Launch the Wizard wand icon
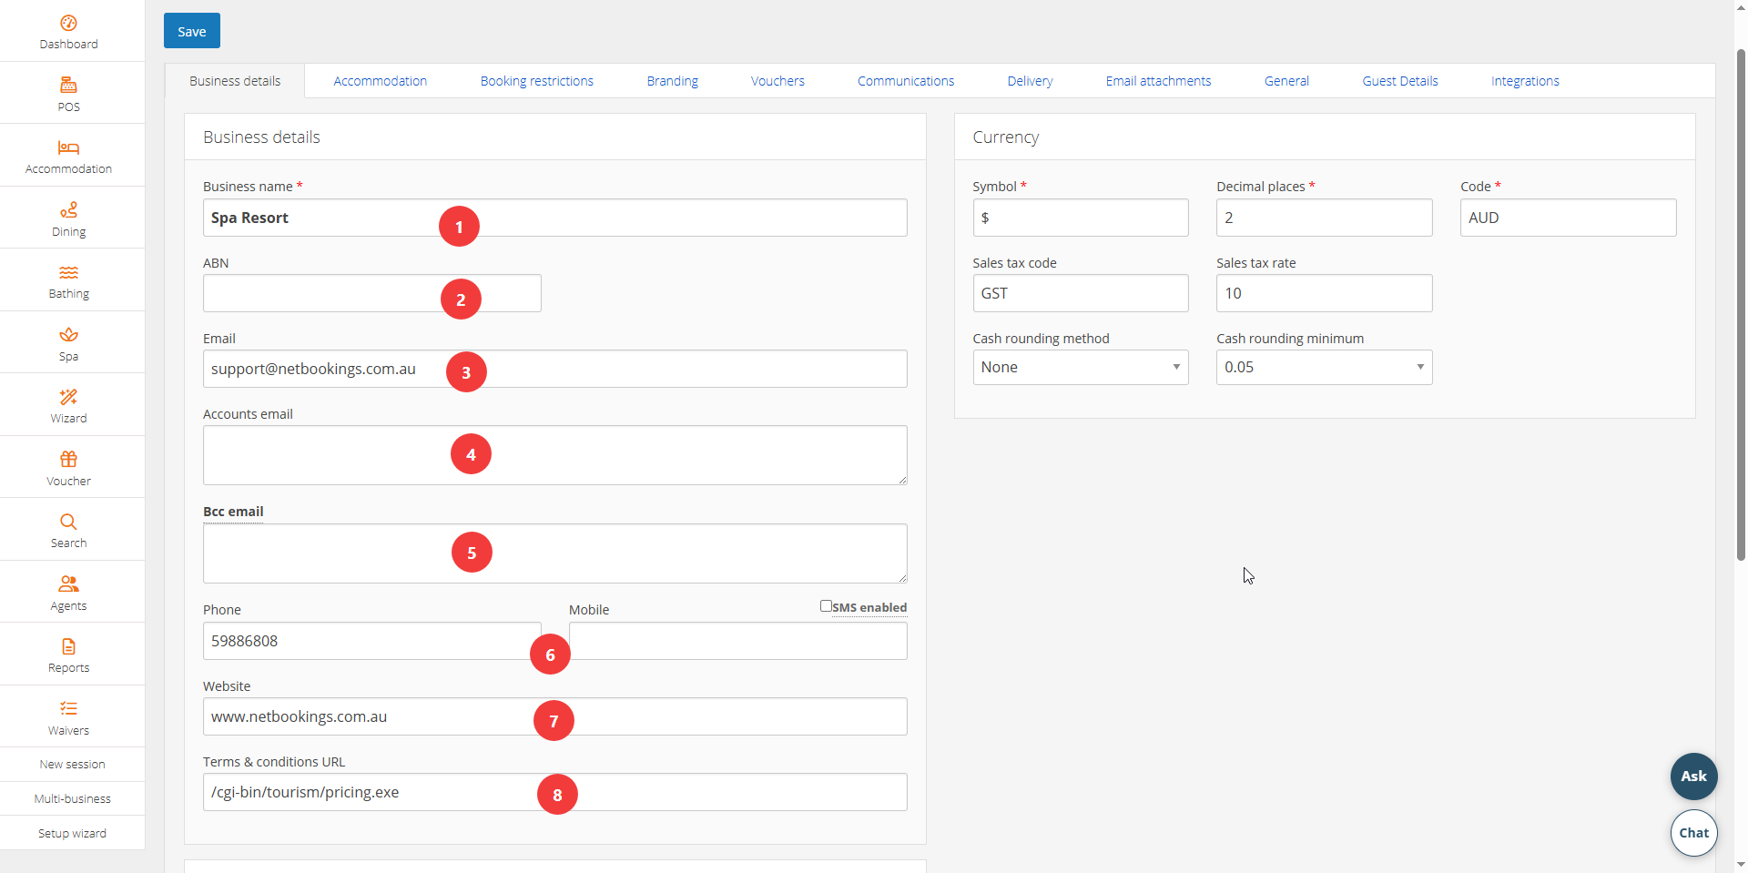The width and height of the screenshot is (1748, 873). [x=68, y=397]
